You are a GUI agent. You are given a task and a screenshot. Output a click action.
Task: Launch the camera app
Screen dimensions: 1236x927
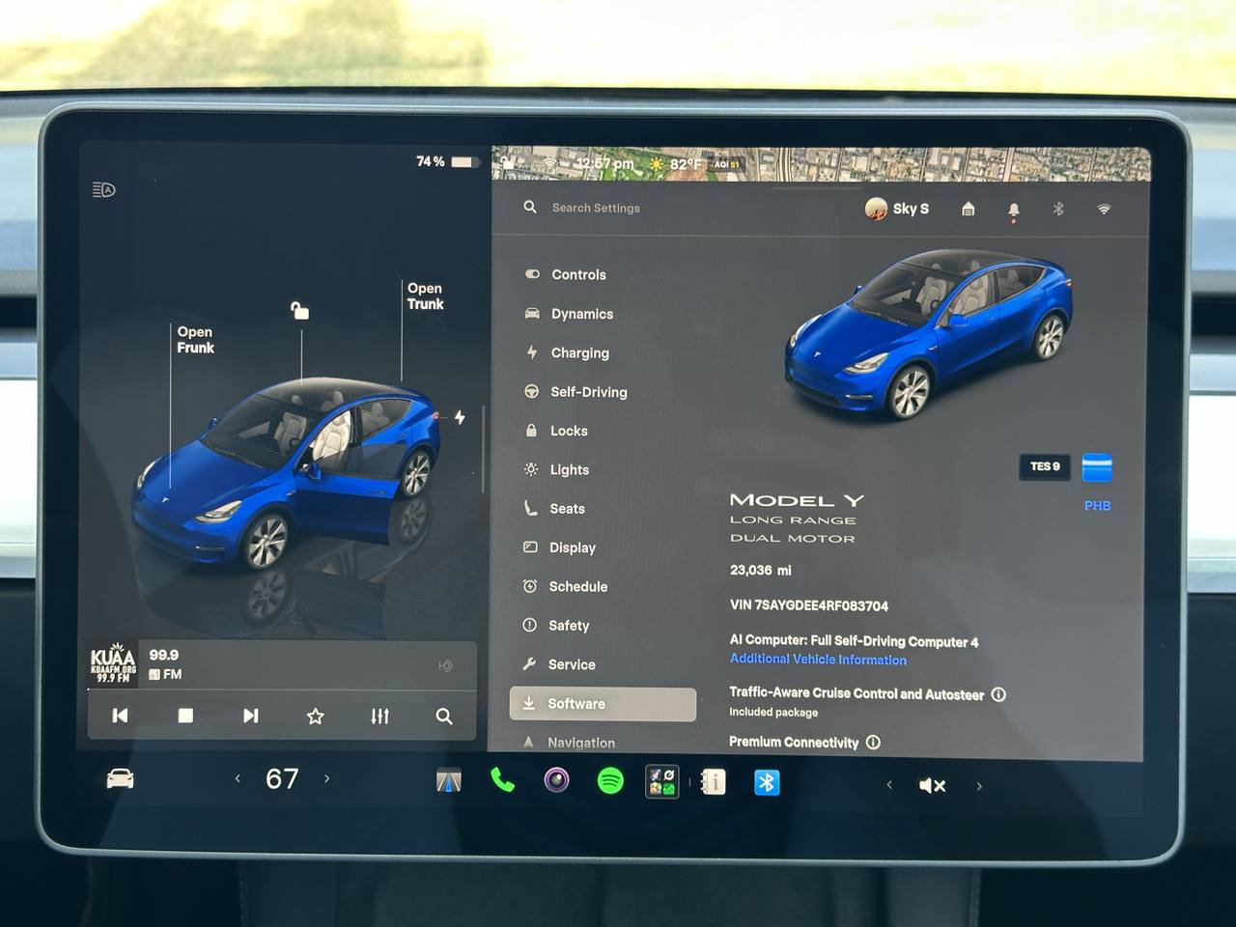[x=556, y=779]
